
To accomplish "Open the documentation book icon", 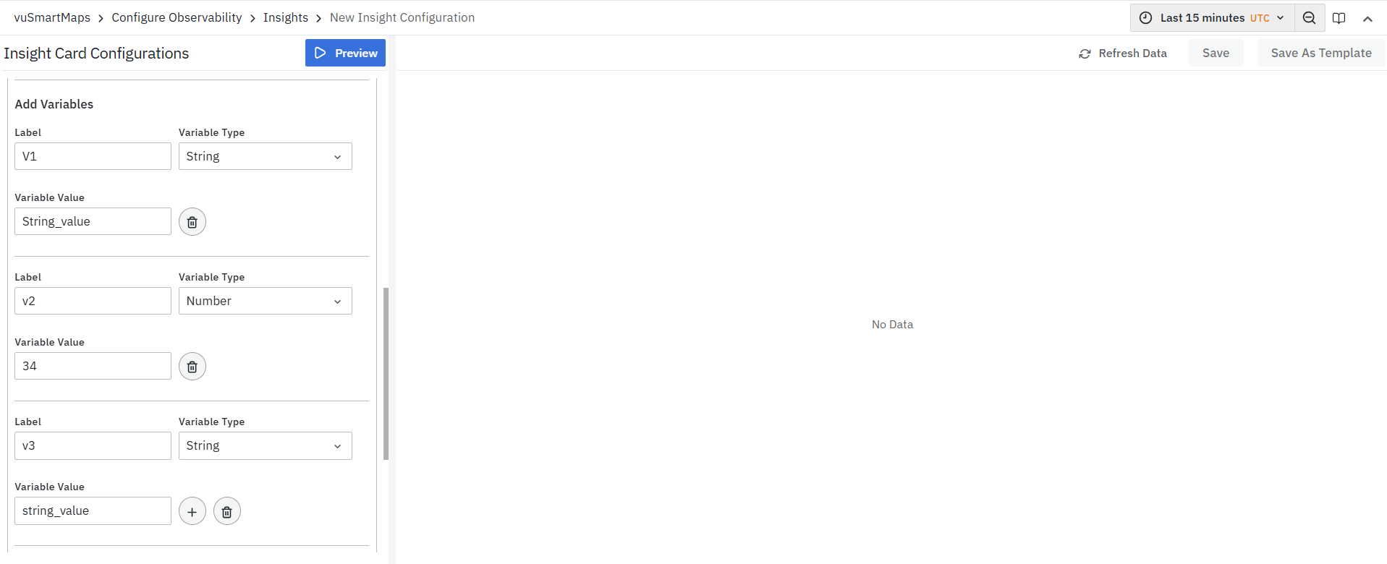I will click(1339, 18).
